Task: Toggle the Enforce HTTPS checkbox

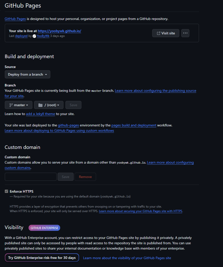Action: point(7,191)
